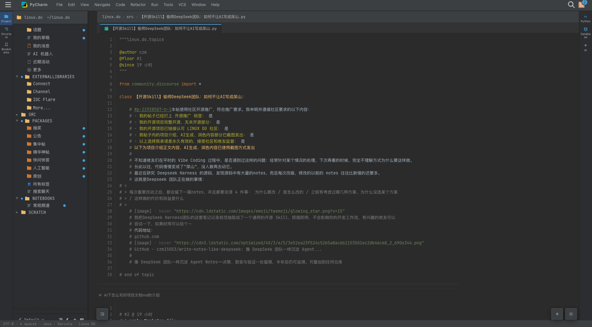Click the 所有标签 M icon
592x327 pixels.
click(29, 184)
